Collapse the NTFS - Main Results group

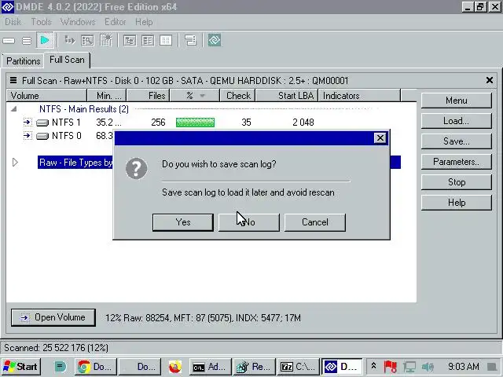point(14,109)
